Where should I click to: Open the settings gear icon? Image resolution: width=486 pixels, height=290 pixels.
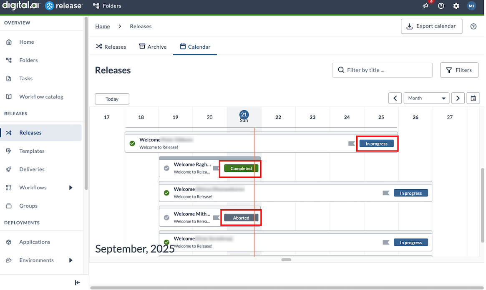click(456, 6)
